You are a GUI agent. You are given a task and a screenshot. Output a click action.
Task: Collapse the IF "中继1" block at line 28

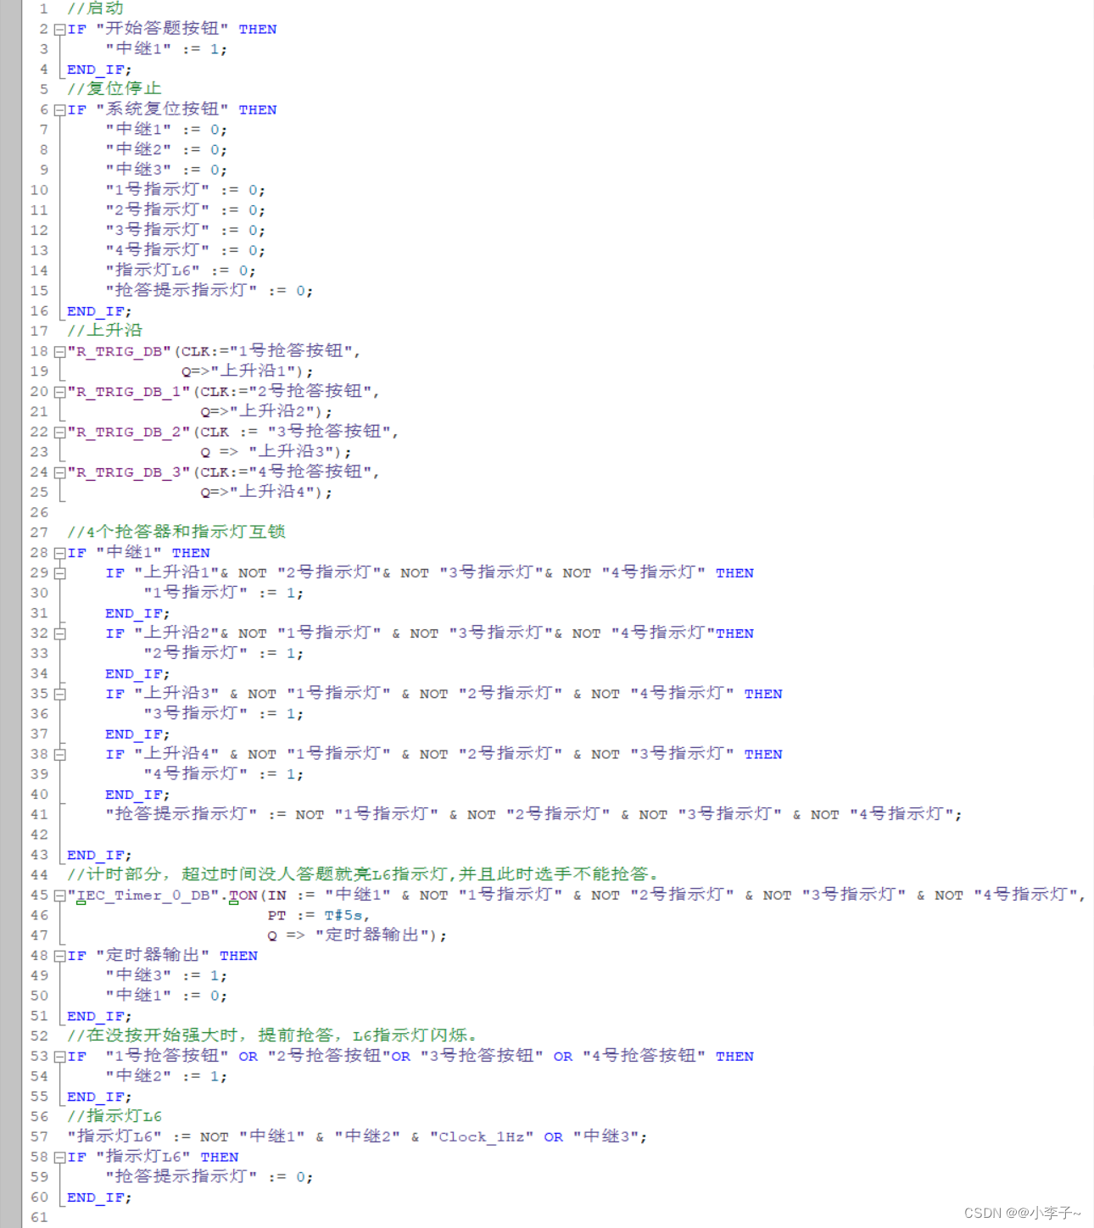point(59,553)
